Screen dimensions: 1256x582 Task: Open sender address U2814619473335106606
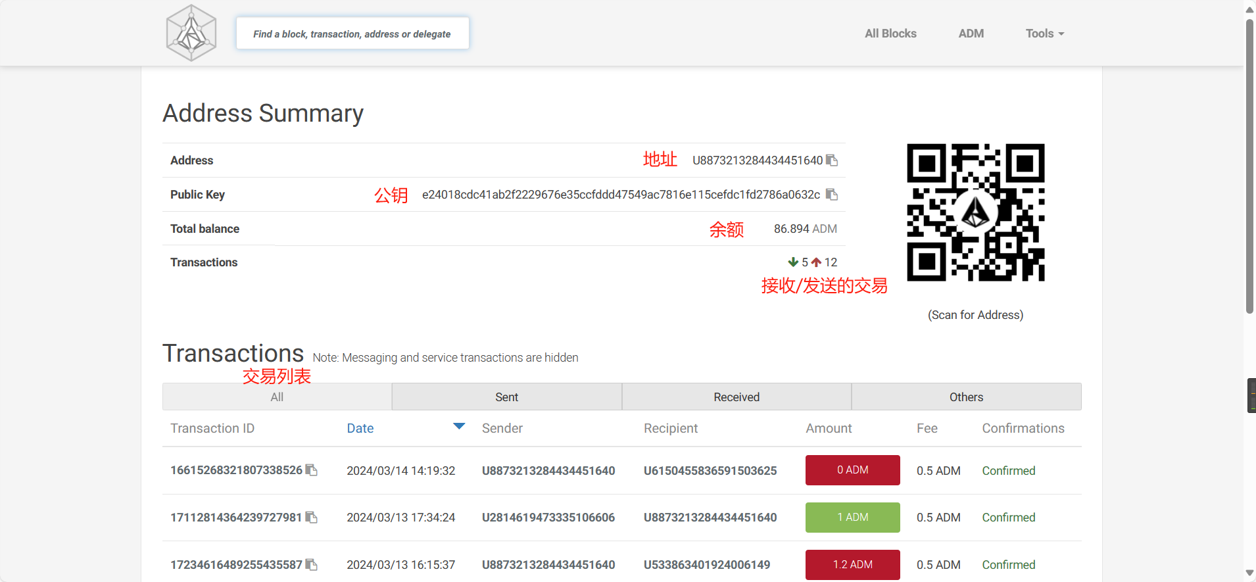548,518
